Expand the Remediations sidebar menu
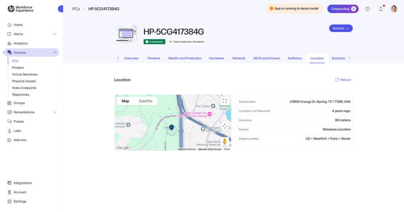Image resolution: width=404 pixels, height=212 pixels. pos(54,112)
